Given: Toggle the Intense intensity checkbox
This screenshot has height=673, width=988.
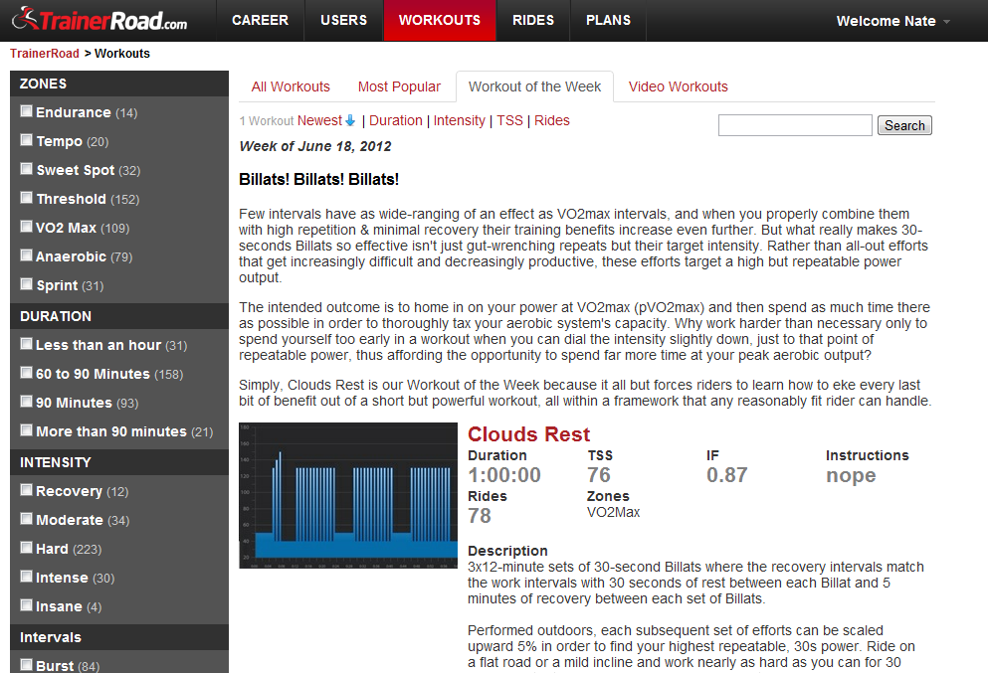Looking at the screenshot, I should coord(27,577).
